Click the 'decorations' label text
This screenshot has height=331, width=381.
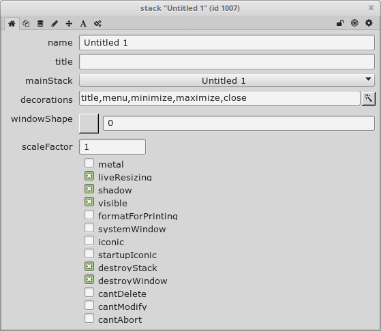coord(46,100)
